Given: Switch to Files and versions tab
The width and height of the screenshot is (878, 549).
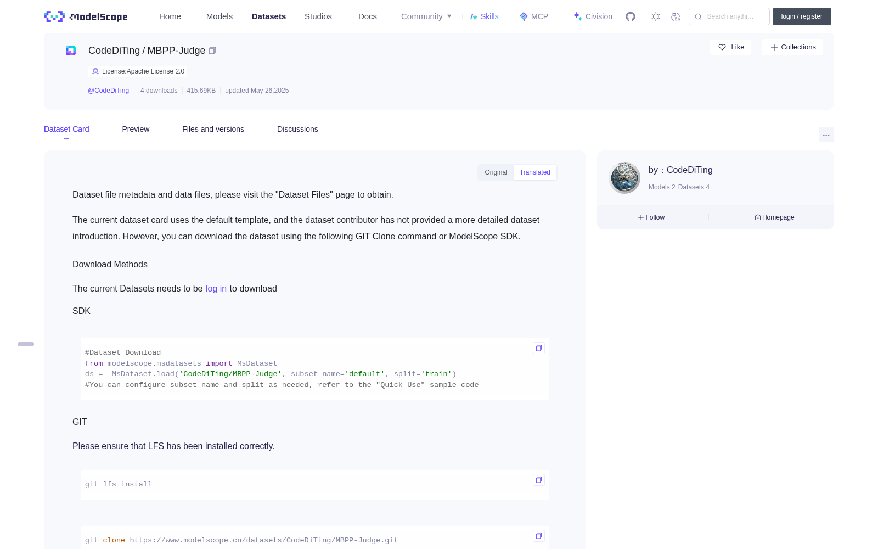Looking at the screenshot, I should (213, 129).
